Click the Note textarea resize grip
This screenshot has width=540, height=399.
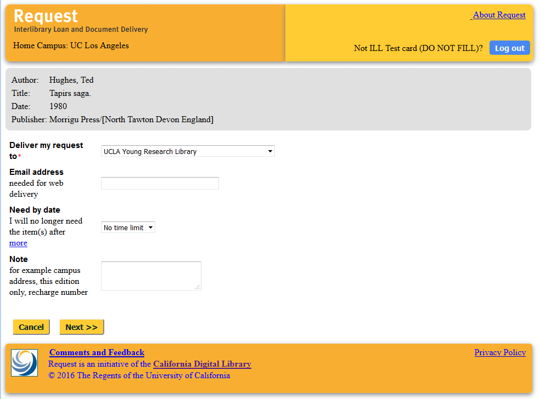tap(198, 287)
